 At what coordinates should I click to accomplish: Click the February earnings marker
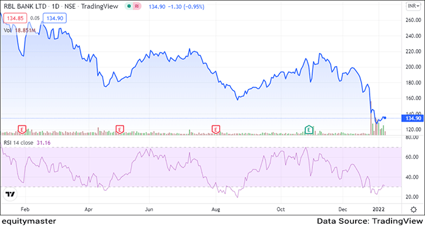click(22, 130)
